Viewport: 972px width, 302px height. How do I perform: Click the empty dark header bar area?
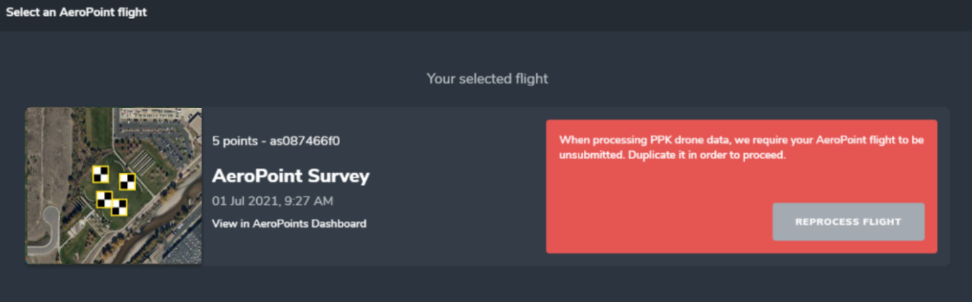tap(547, 15)
